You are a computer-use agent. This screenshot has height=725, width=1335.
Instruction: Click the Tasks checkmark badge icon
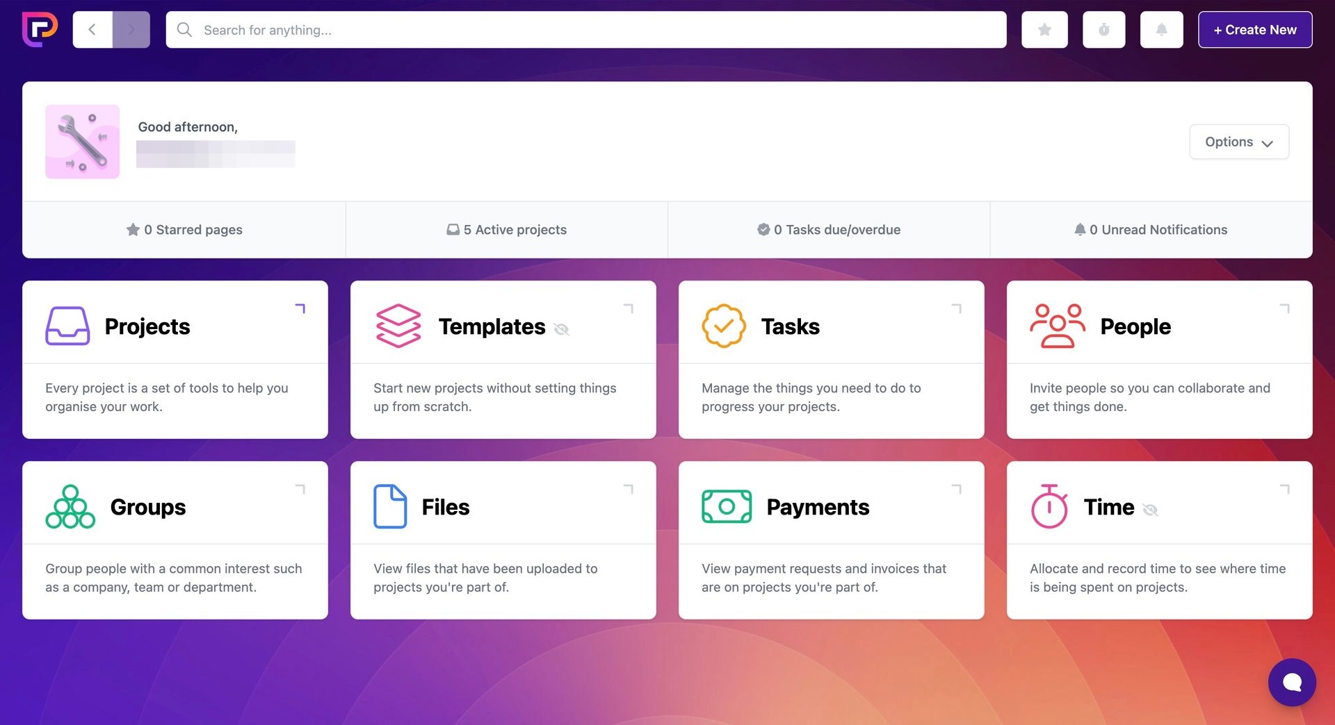[x=724, y=326]
